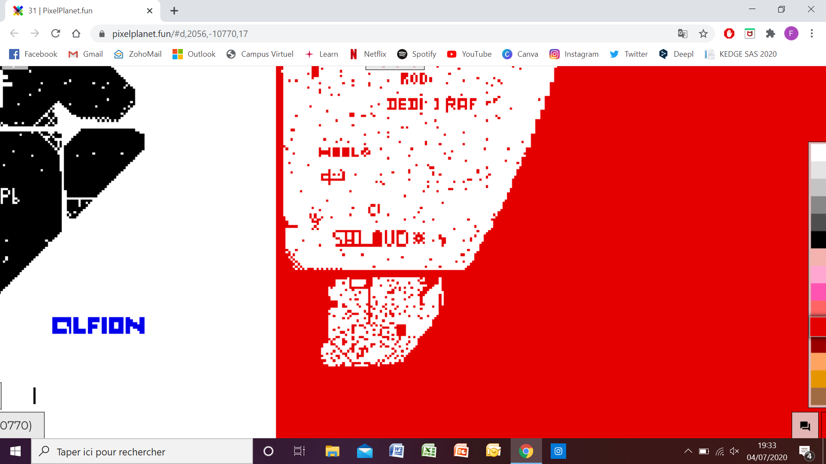826x464 pixels.
Task: Select the black color in palette
Action: [818, 240]
